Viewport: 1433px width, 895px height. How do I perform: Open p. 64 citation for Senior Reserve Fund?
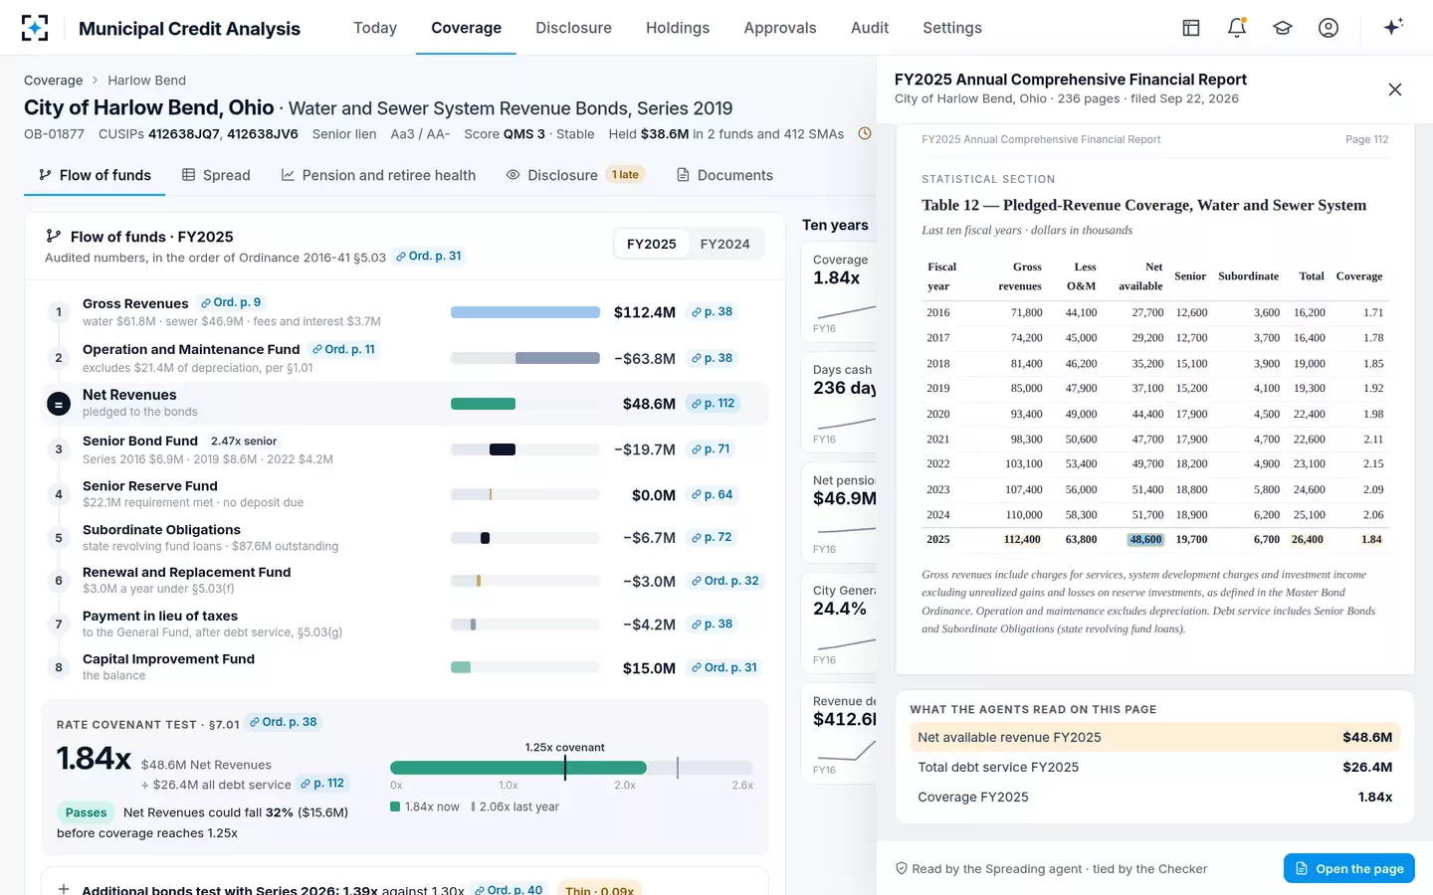click(712, 494)
